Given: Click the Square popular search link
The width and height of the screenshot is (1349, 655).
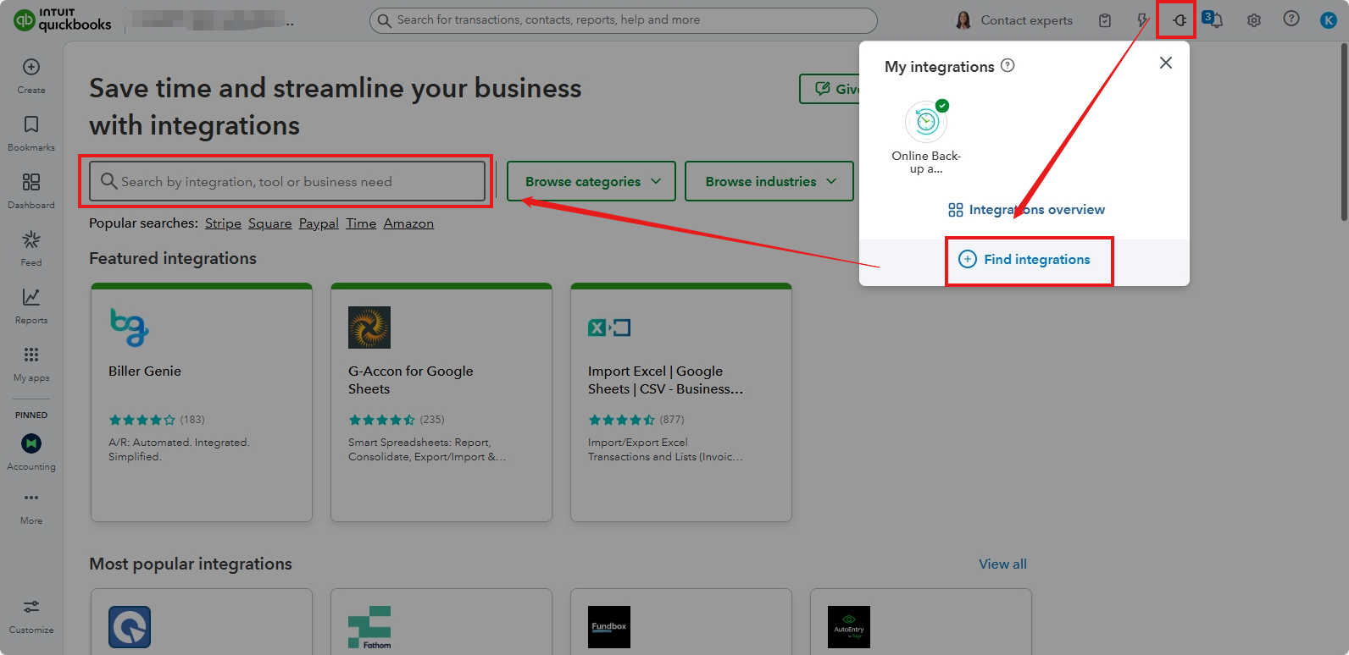Looking at the screenshot, I should click(x=269, y=223).
